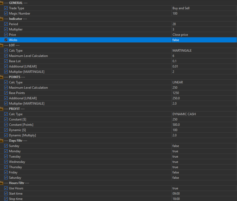Image resolution: width=237 pixels, height=201 pixels.
Task: Toggle the Wicks row checkbox
Action: (x=6, y=40)
